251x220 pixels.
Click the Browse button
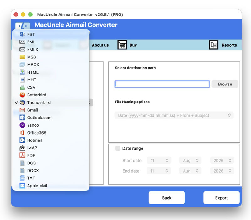225,84
